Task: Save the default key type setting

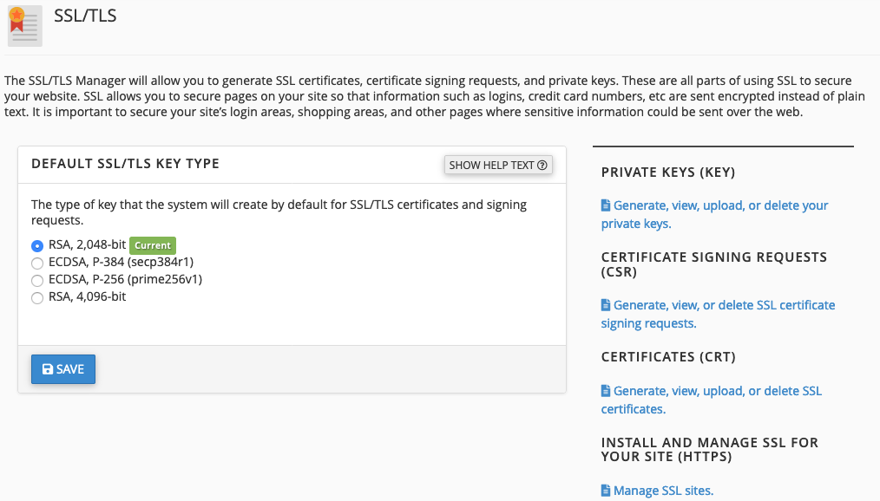Action: click(63, 369)
